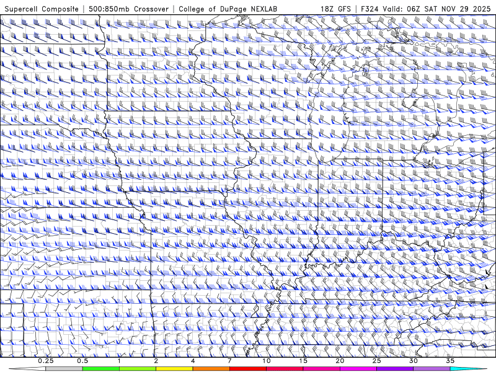The height and width of the screenshot is (372, 496).
Task: Click the legend value 4
Action: (x=193, y=361)
